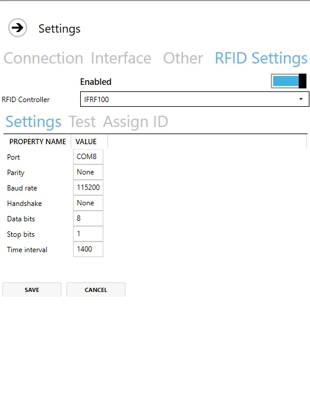Select the Handshake property label
Screen dimensions: 310x416
point(24,203)
